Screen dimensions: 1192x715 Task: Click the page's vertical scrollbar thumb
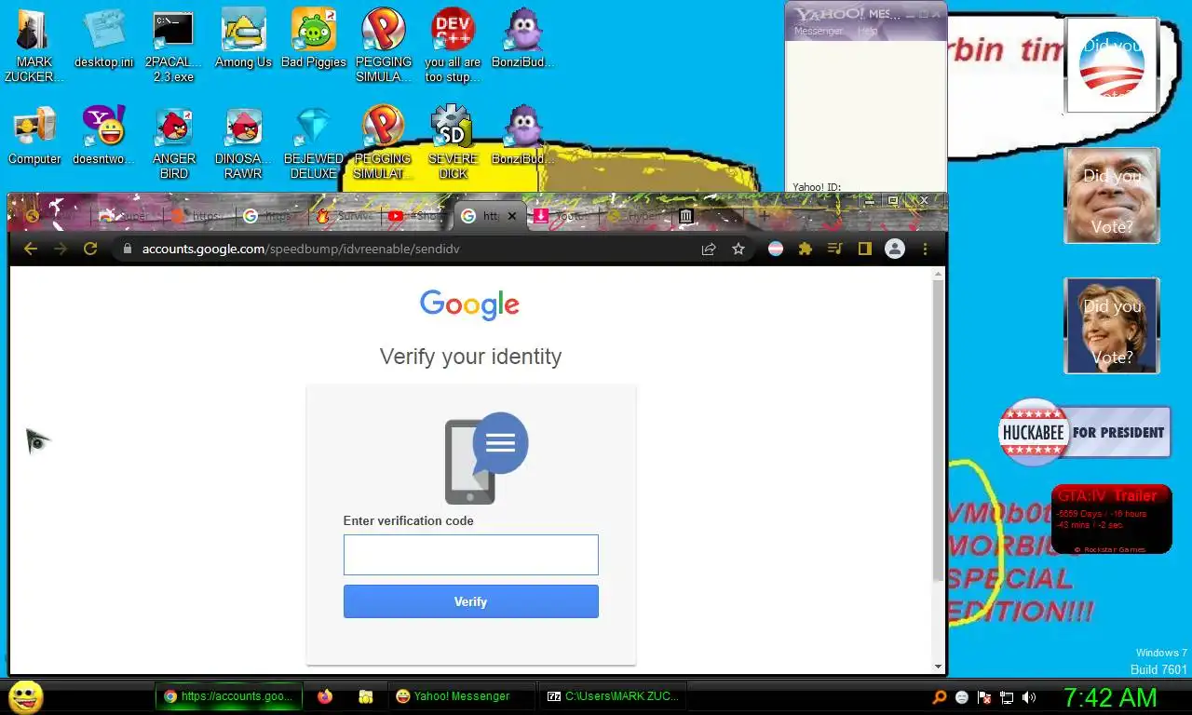pos(938,428)
